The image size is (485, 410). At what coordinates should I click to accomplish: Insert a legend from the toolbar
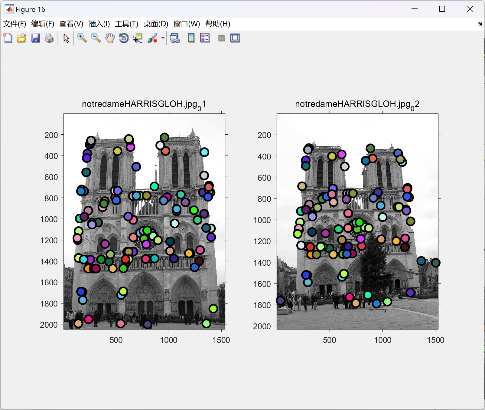click(x=205, y=38)
